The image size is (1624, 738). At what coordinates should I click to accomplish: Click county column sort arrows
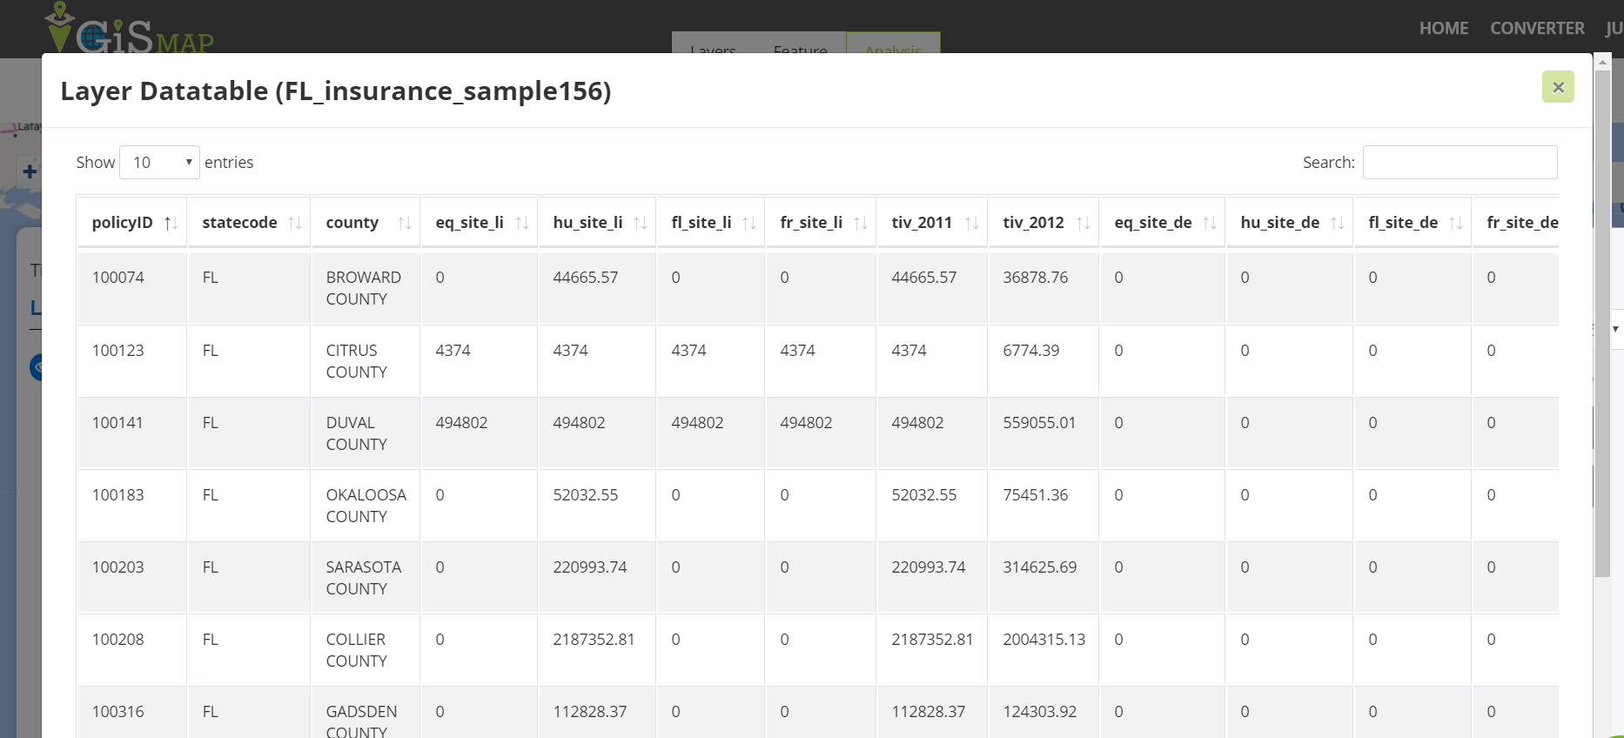pos(404,224)
